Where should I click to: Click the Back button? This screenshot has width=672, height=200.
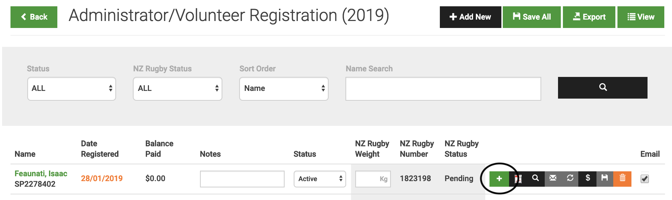pyautogui.click(x=34, y=17)
